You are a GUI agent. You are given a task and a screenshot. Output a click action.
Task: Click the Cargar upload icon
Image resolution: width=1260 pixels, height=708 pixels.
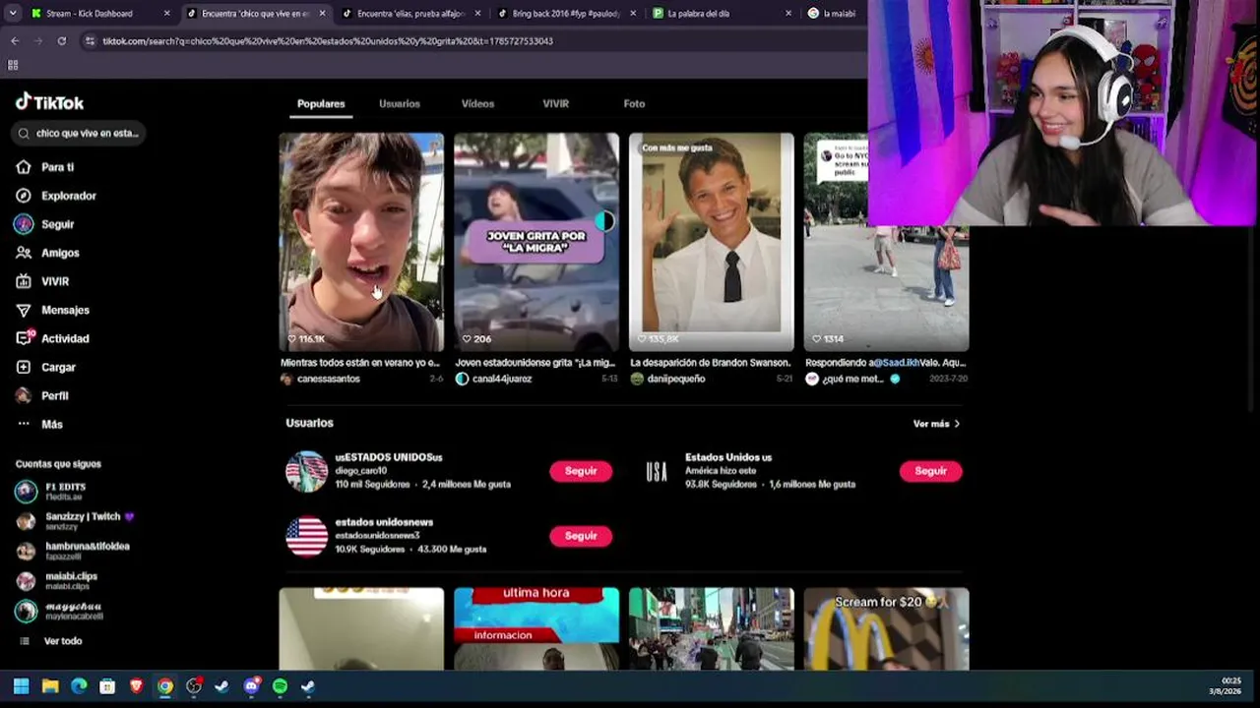coord(24,367)
